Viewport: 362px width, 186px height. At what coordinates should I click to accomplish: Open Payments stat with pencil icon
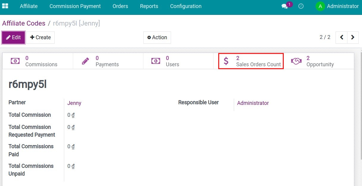(x=108, y=61)
